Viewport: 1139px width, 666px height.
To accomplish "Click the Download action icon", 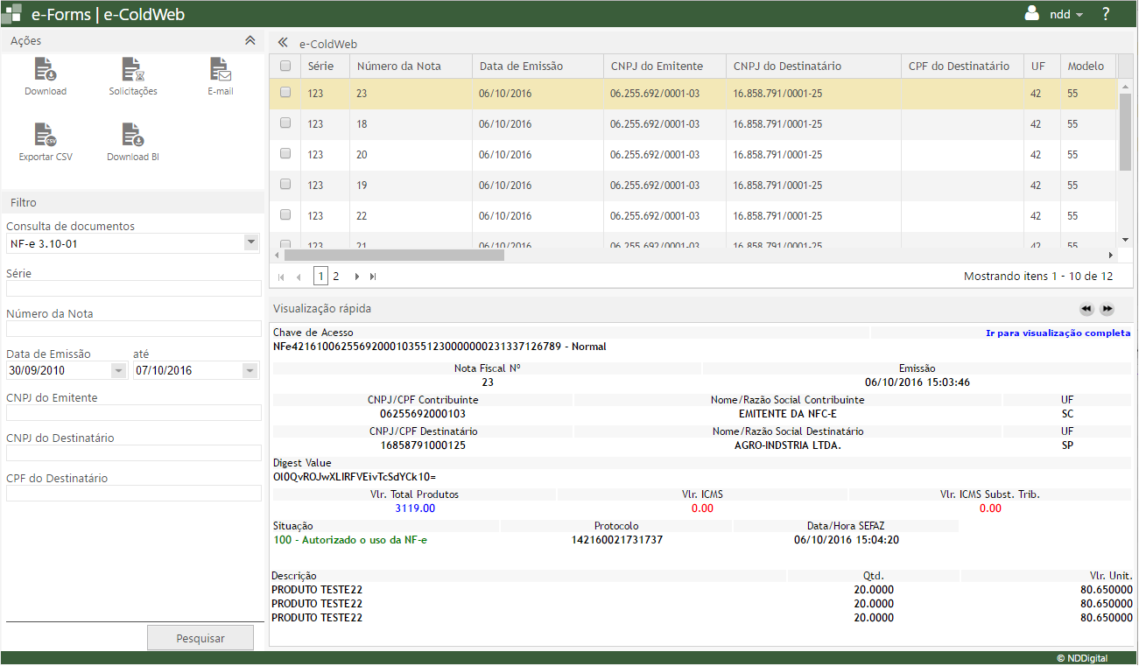I will point(45,70).
